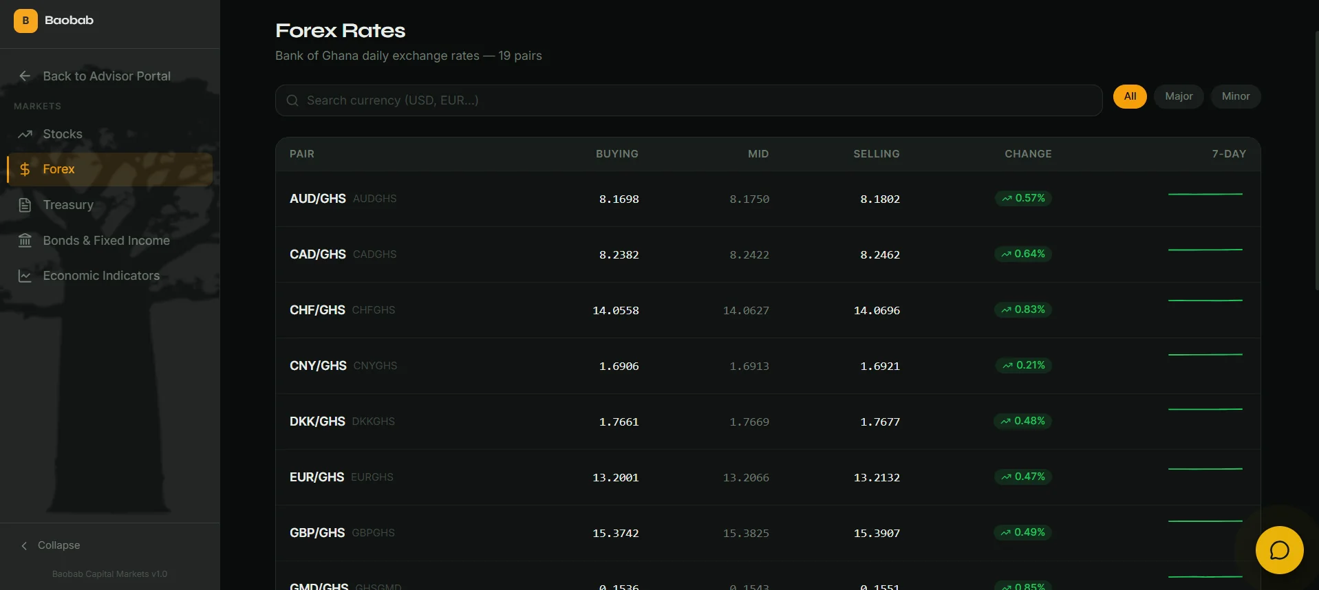Image resolution: width=1319 pixels, height=590 pixels.
Task: Sort by the BUYING column header
Action: (617, 154)
